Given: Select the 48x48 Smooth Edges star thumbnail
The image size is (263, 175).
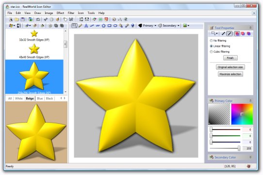Looking at the screenshot, I should click(34, 51).
